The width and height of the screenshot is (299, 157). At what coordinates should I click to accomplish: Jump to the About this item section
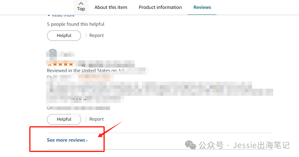111,7
